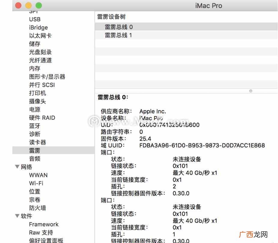Open the 摄像头 entry
Screen dimensions: 278x243
click(38, 101)
